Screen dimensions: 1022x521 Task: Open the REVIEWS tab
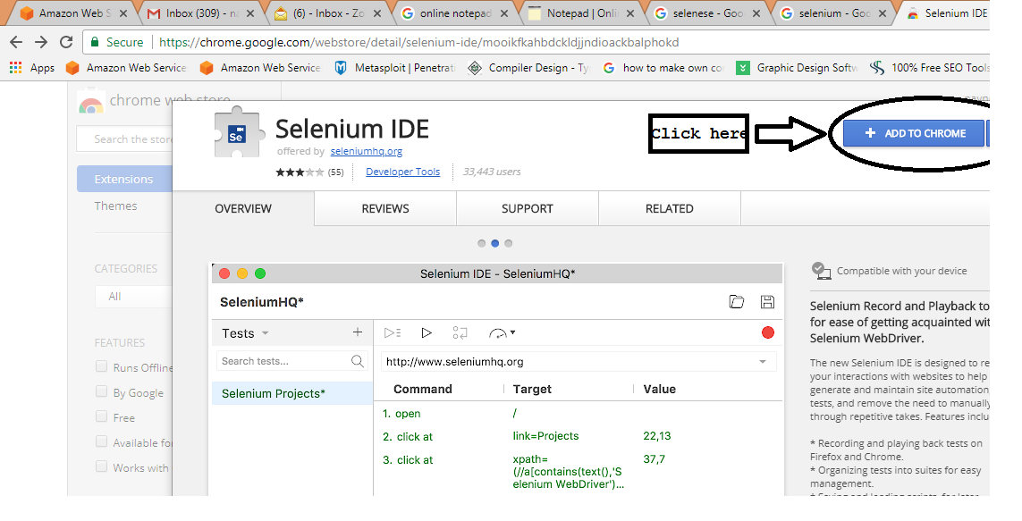(385, 208)
